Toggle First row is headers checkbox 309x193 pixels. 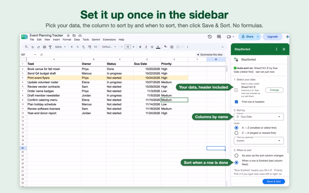[x=236, y=102]
